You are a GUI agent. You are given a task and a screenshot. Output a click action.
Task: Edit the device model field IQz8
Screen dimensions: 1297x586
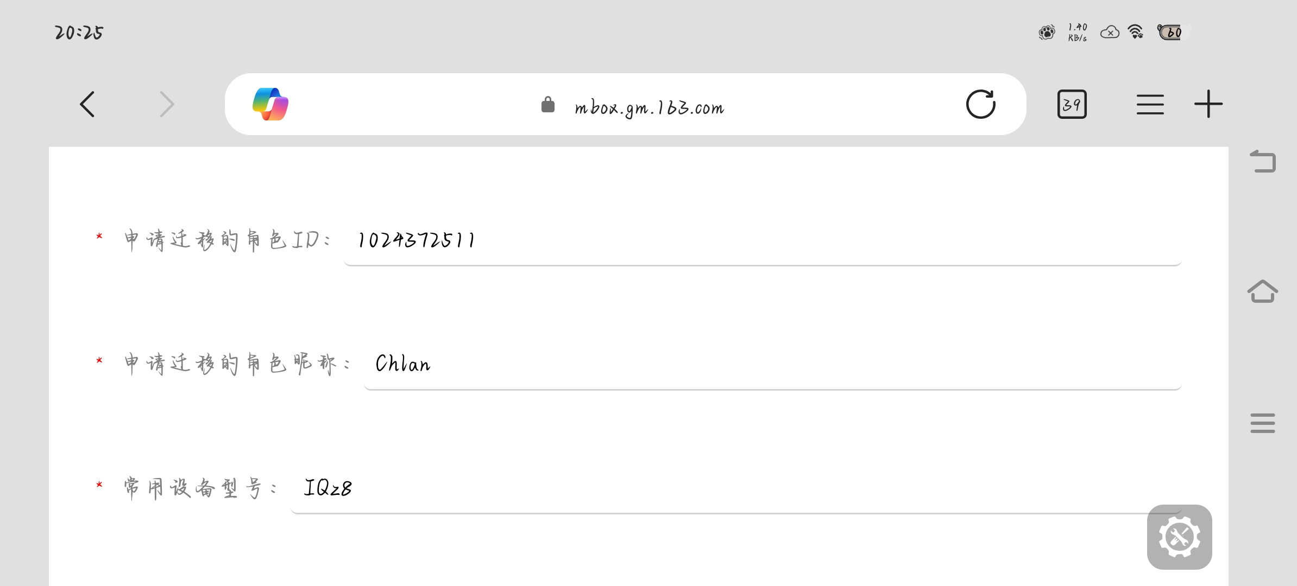pos(736,488)
